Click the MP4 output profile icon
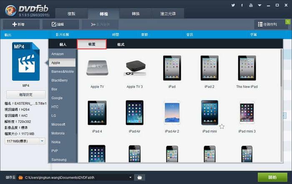Viewport: 292px width, 184px height. [26, 61]
